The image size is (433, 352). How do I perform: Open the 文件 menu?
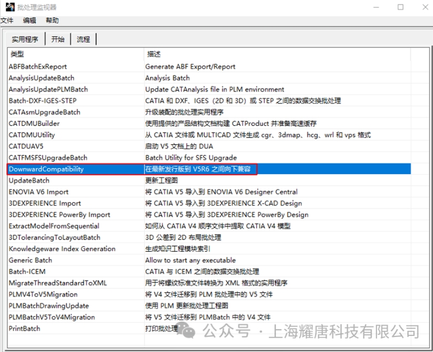[x=7, y=21]
